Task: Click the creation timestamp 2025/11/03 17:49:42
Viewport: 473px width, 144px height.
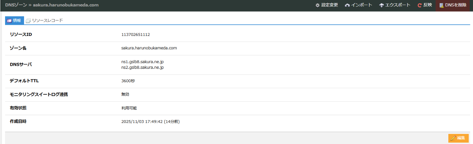Action: [142, 122]
